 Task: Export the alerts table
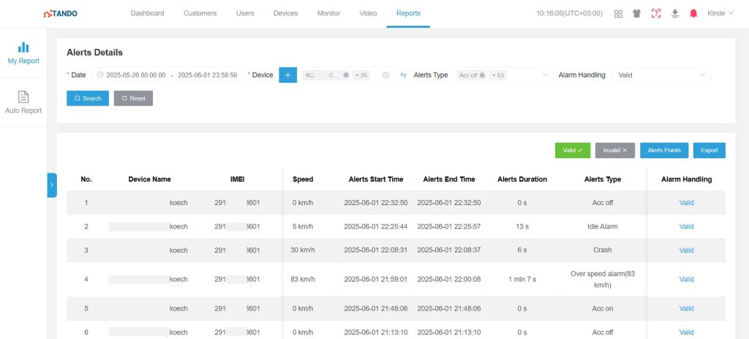tap(710, 150)
